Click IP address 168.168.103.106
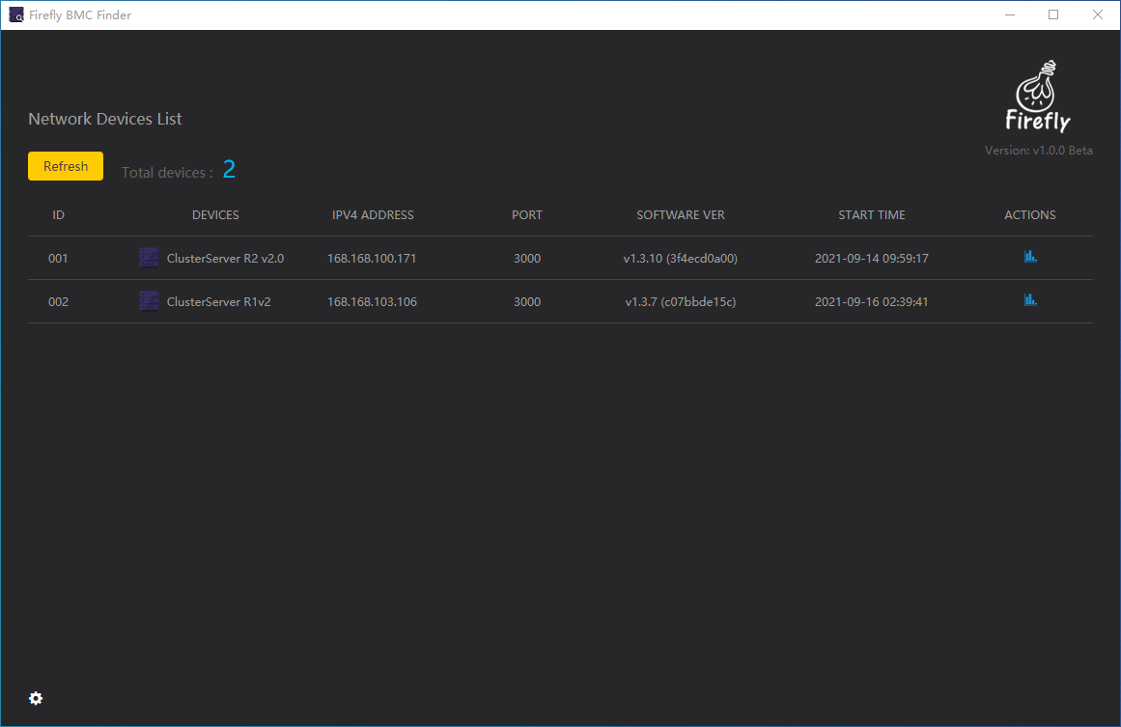The image size is (1121, 727). pos(372,301)
